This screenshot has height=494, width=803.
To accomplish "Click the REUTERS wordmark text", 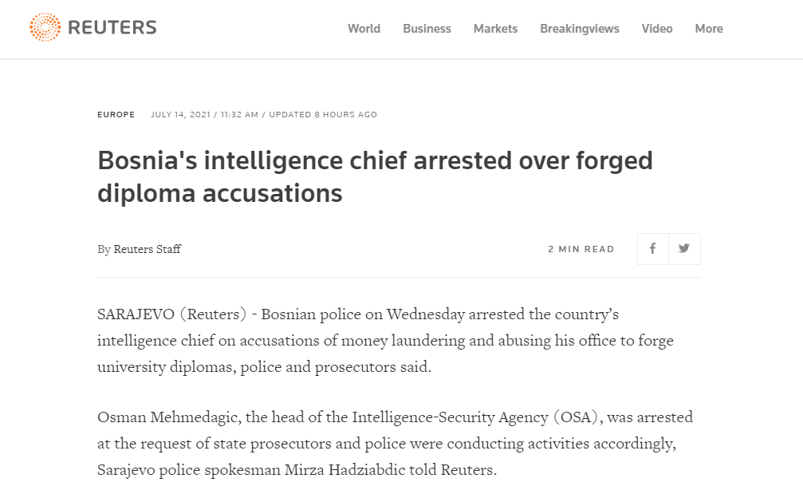I will 112,29.
